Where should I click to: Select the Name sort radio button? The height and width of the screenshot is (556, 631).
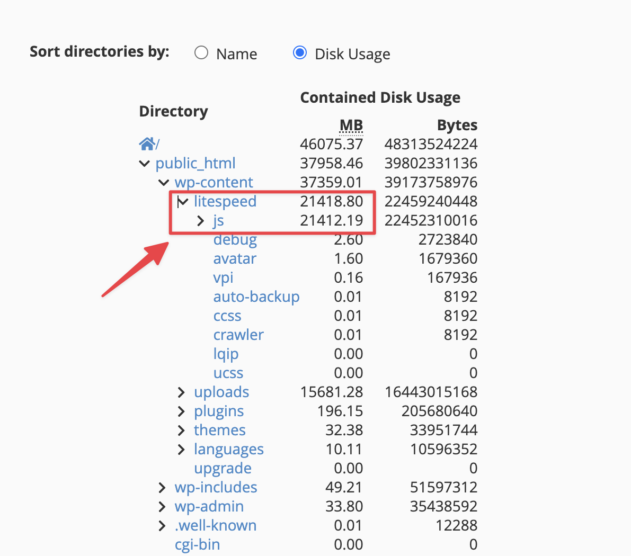pyautogui.click(x=201, y=53)
